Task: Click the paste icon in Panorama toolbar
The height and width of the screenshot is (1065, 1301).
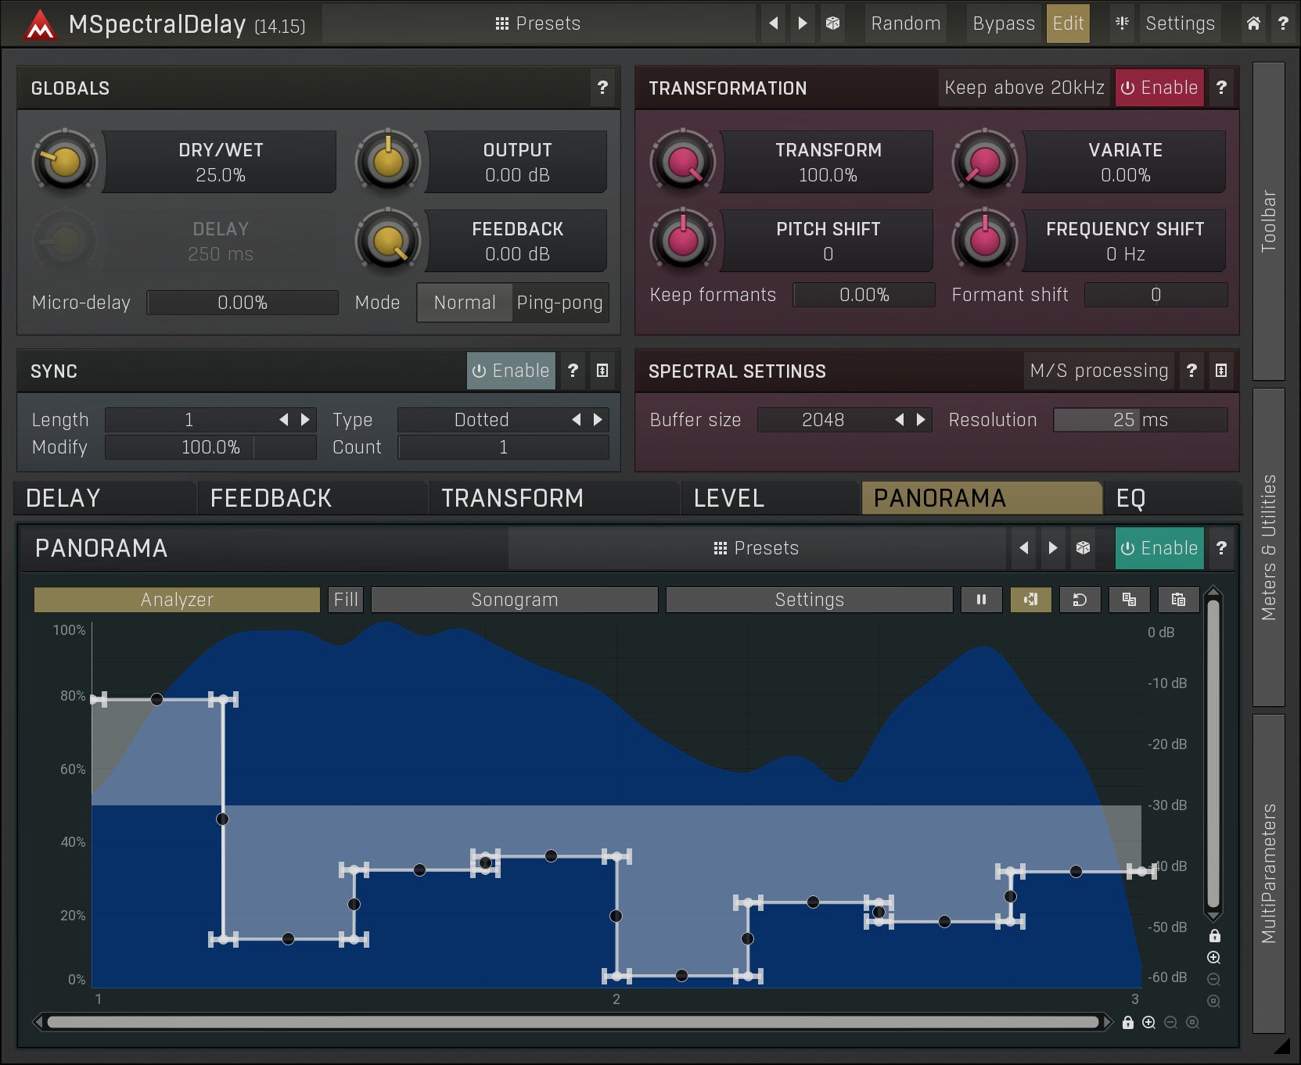Action: click(x=1178, y=600)
